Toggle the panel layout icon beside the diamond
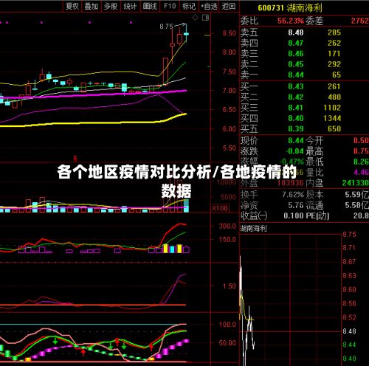369x366 pixels. 205,18
